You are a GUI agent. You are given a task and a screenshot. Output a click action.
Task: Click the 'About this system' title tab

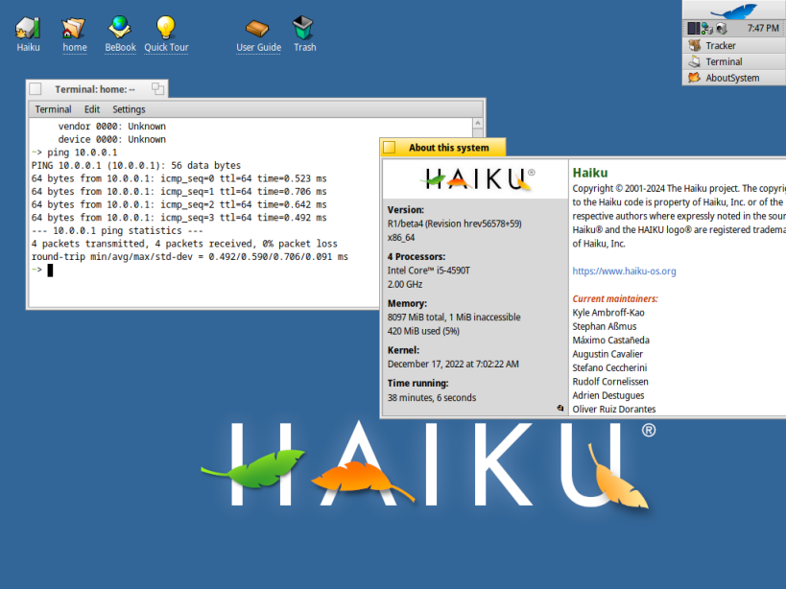click(x=448, y=148)
